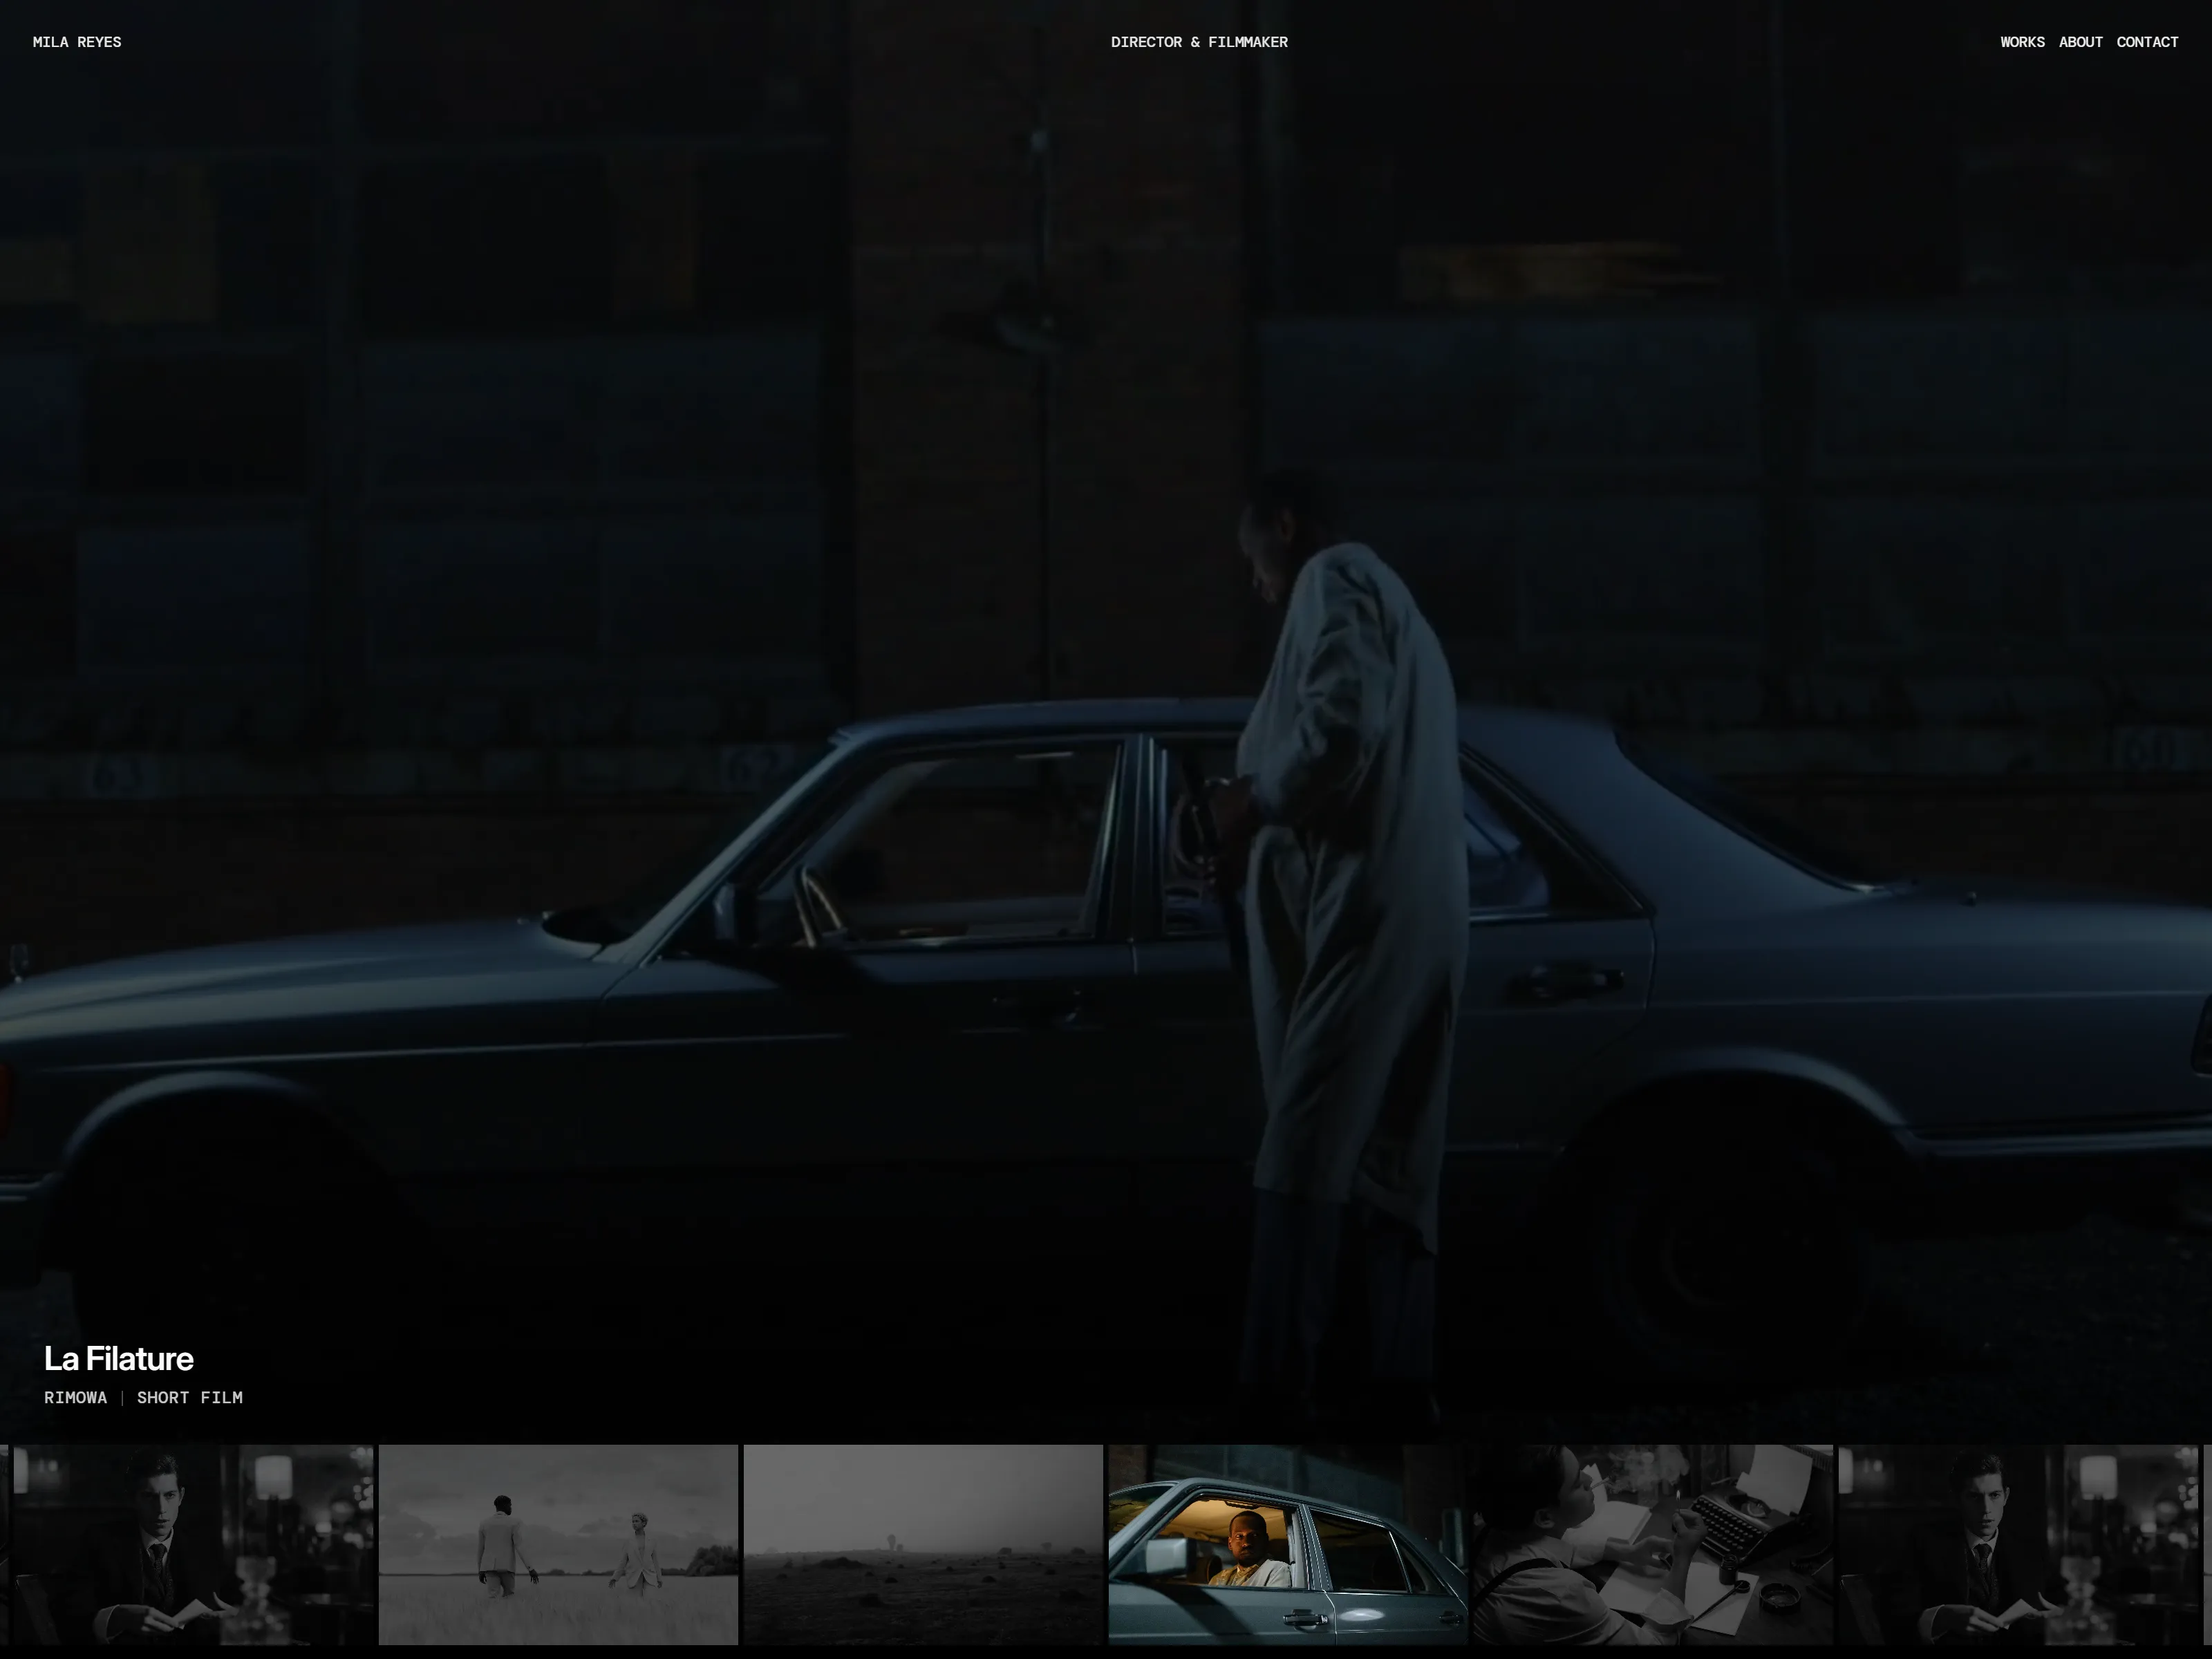2212x1659 pixels.
Task: Click the SHORT FILM label
Action: 190,1397
